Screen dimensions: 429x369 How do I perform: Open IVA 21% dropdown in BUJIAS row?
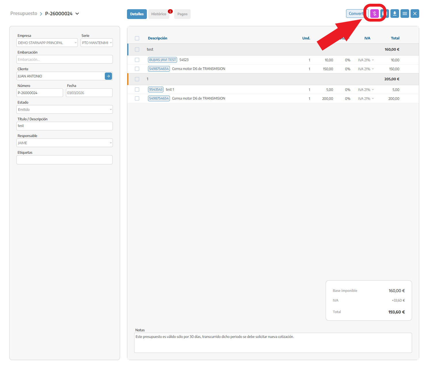pos(366,60)
